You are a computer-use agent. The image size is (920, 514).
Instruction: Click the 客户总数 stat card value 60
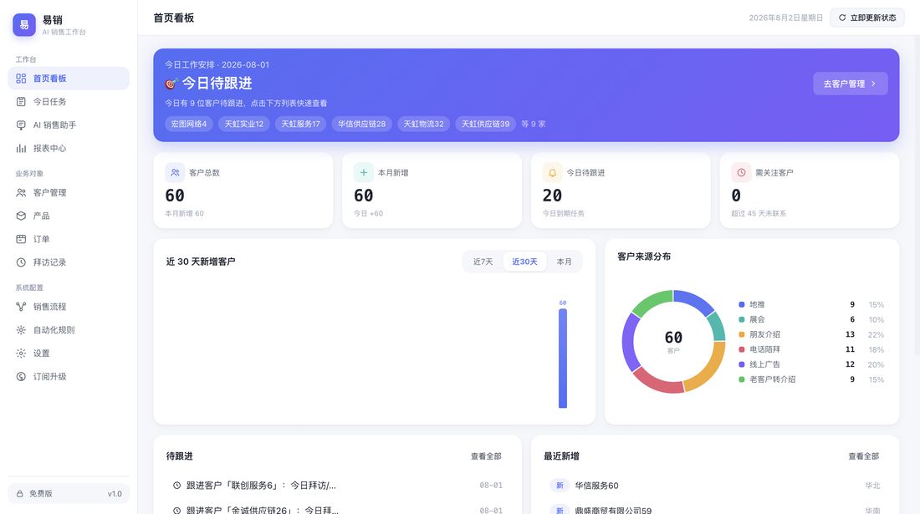coord(175,196)
